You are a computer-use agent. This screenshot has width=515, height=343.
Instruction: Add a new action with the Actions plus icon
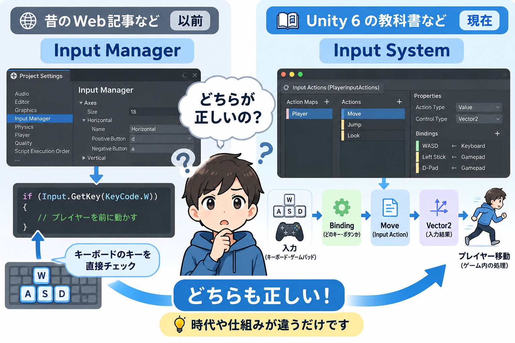pyautogui.click(x=399, y=102)
